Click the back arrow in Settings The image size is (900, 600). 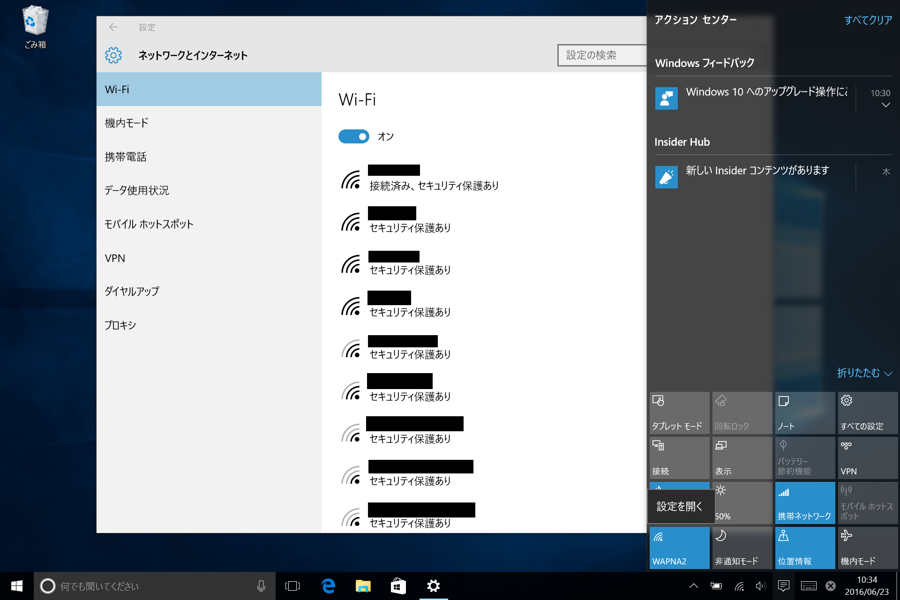click(x=113, y=27)
